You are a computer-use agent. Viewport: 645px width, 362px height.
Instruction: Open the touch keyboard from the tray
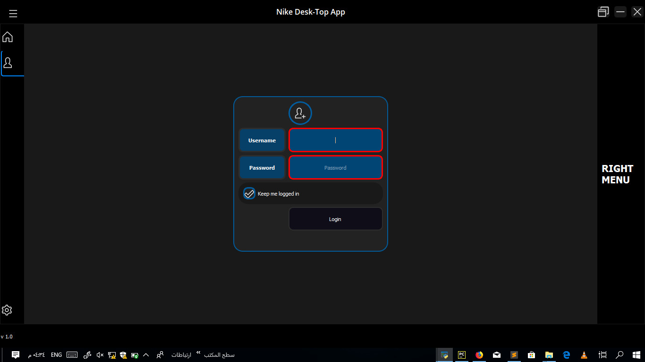(72, 355)
